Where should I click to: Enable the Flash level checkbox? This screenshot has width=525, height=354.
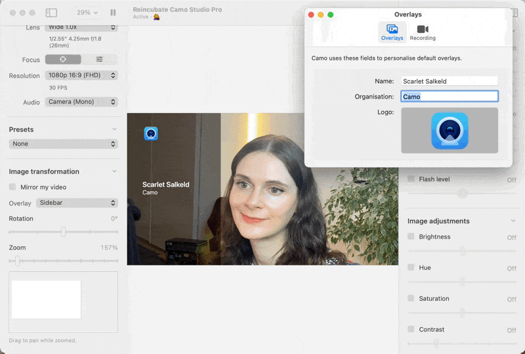411,179
